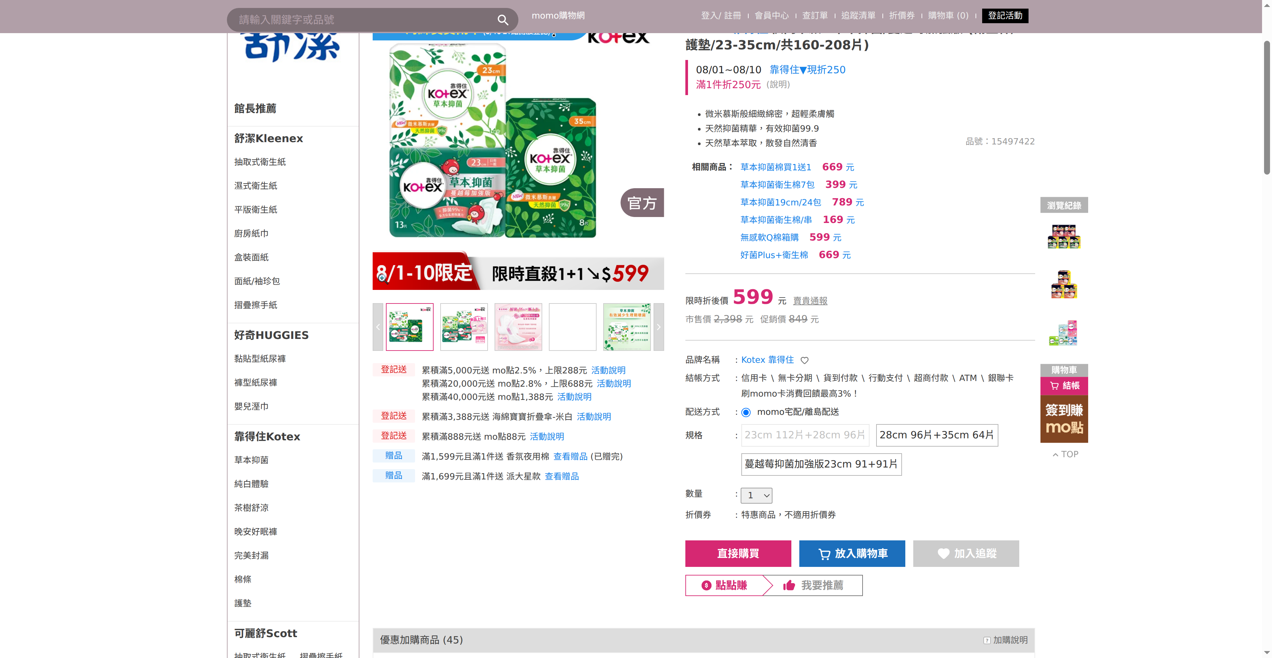Click the 加購說明 help icon

pos(986,640)
